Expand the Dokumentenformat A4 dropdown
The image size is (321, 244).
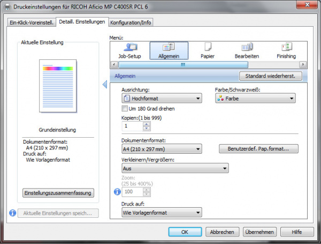(x=162, y=149)
